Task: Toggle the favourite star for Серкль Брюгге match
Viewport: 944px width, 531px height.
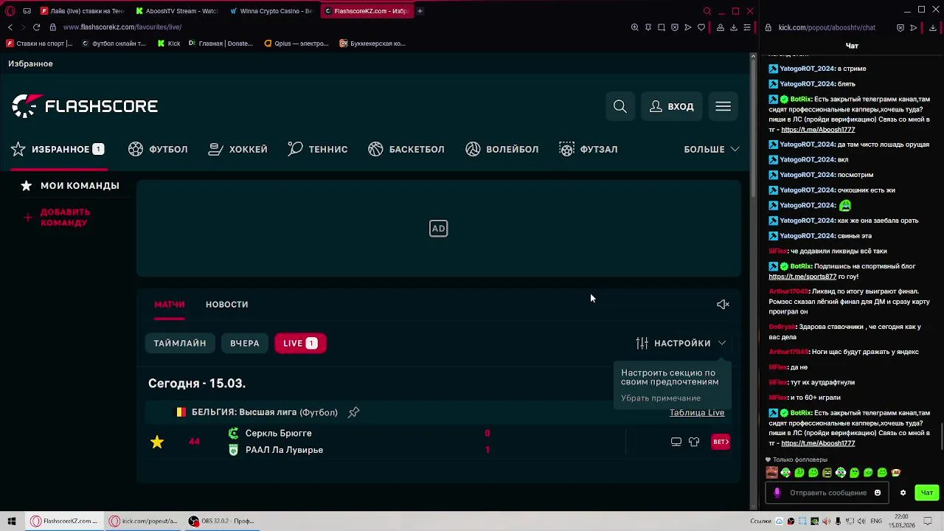Action: [x=157, y=442]
